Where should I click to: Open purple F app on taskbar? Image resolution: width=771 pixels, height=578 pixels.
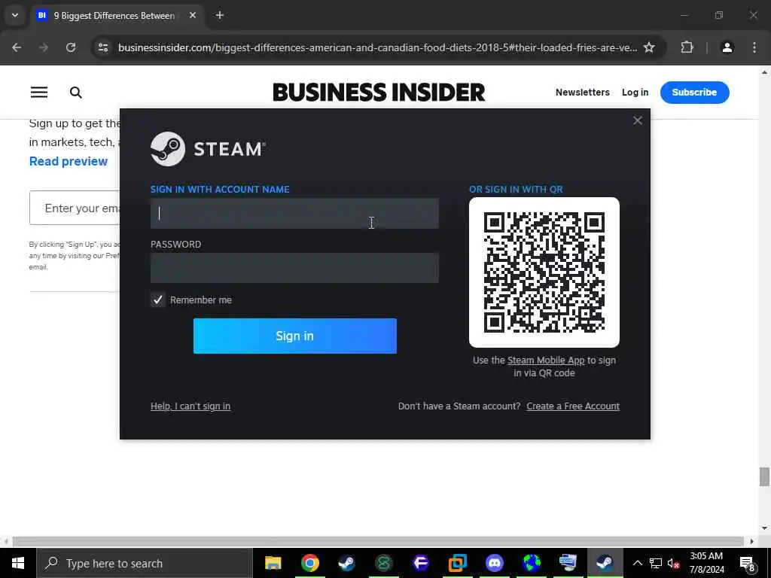[420, 563]
